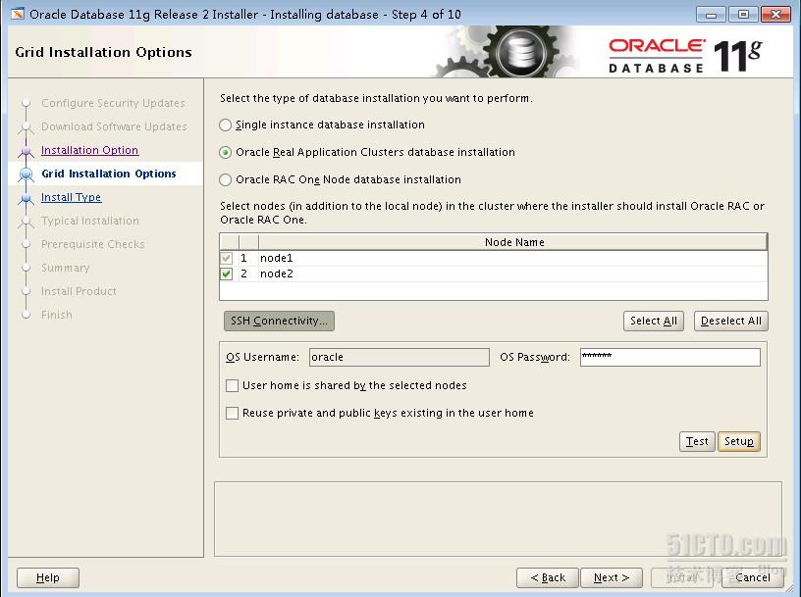Click the Setup SSH button
Image resolution: width=801 pixels, height=597 pixels.
coord(739,441)
